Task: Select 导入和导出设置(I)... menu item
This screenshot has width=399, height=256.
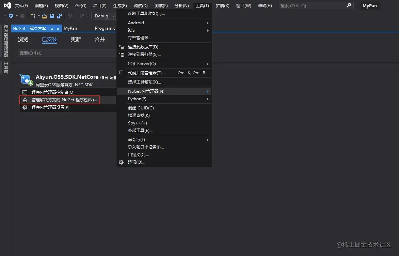Action: [x=164, y=147]
